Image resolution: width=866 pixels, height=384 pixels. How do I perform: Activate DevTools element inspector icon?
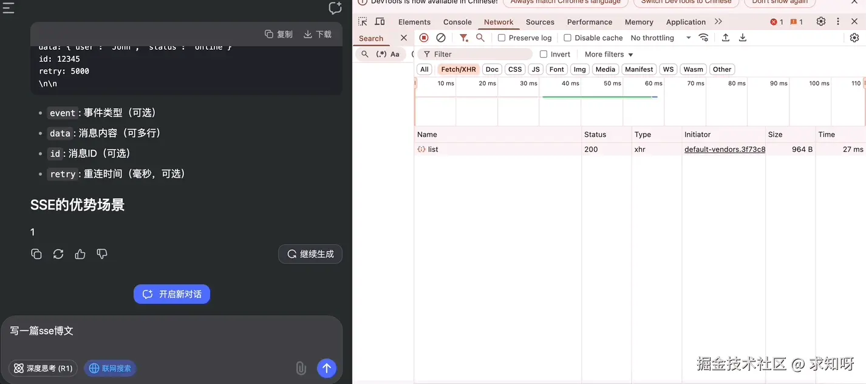pyautogui.click(x=363, y=22)
